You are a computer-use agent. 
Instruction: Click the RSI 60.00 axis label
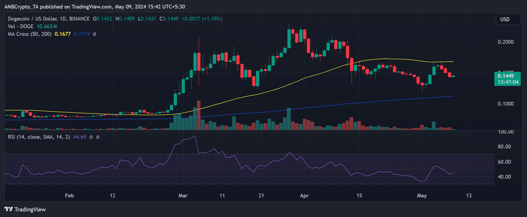[x=504, y=162]
